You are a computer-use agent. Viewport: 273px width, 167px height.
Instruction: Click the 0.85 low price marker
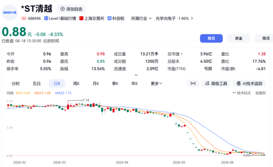[246, 155]
